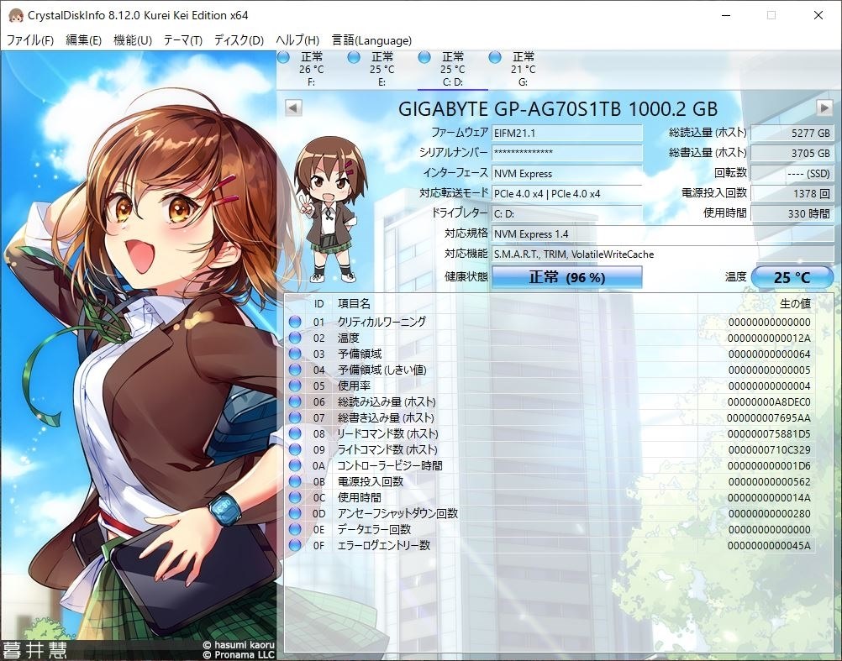Image resolution: width=842 pixels, height=661 pixels.
Task: Click status orb for 予備領域 (しきい値) row
Action: click(295, 370)
